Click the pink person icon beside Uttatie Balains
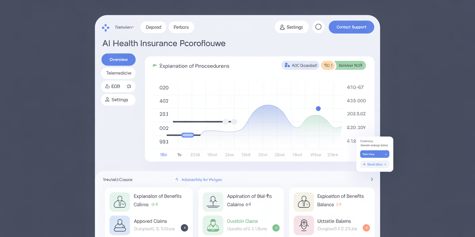 point(304,225)
